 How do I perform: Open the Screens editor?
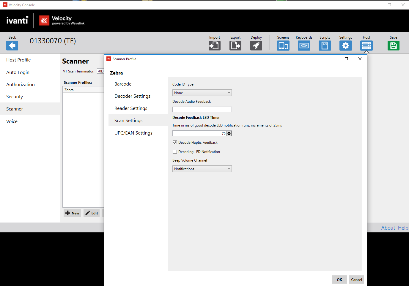[283, 45]
